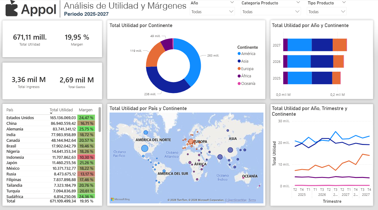Click the large United States bubble on map
Screen dimensions: 378x210
point(145,148)
